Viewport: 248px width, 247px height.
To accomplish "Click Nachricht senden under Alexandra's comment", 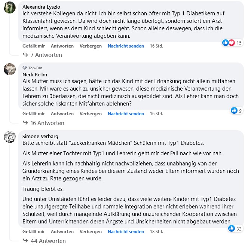I will coord(126,46).
